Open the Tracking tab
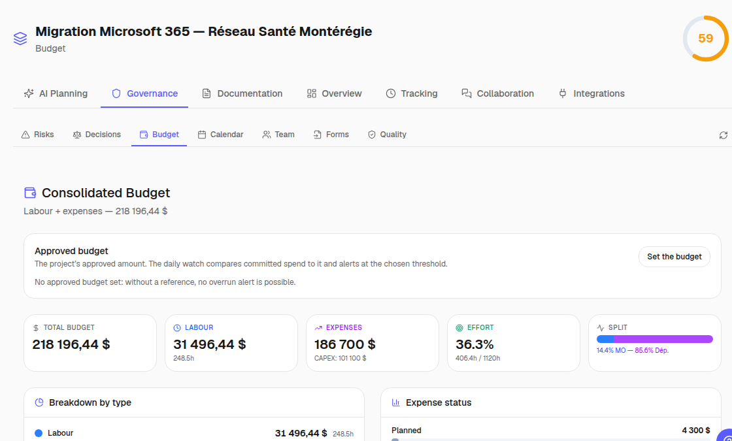The height and width of the screenshot is (441, 732). (412, 93)
